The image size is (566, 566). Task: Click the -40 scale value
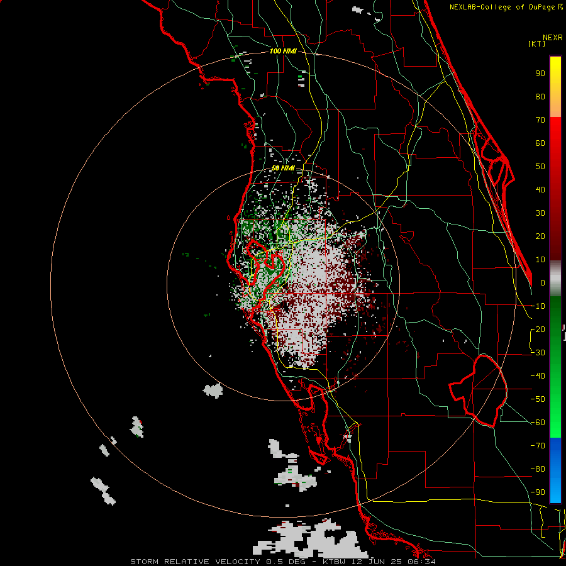(538, 376)
